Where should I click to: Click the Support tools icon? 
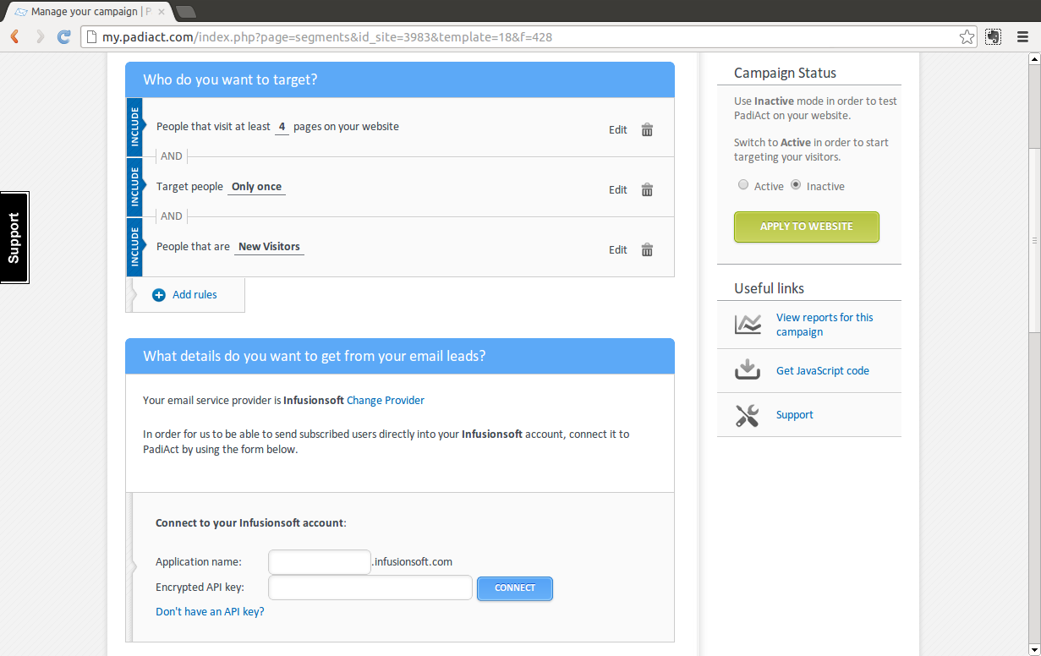tap(748, 415)
